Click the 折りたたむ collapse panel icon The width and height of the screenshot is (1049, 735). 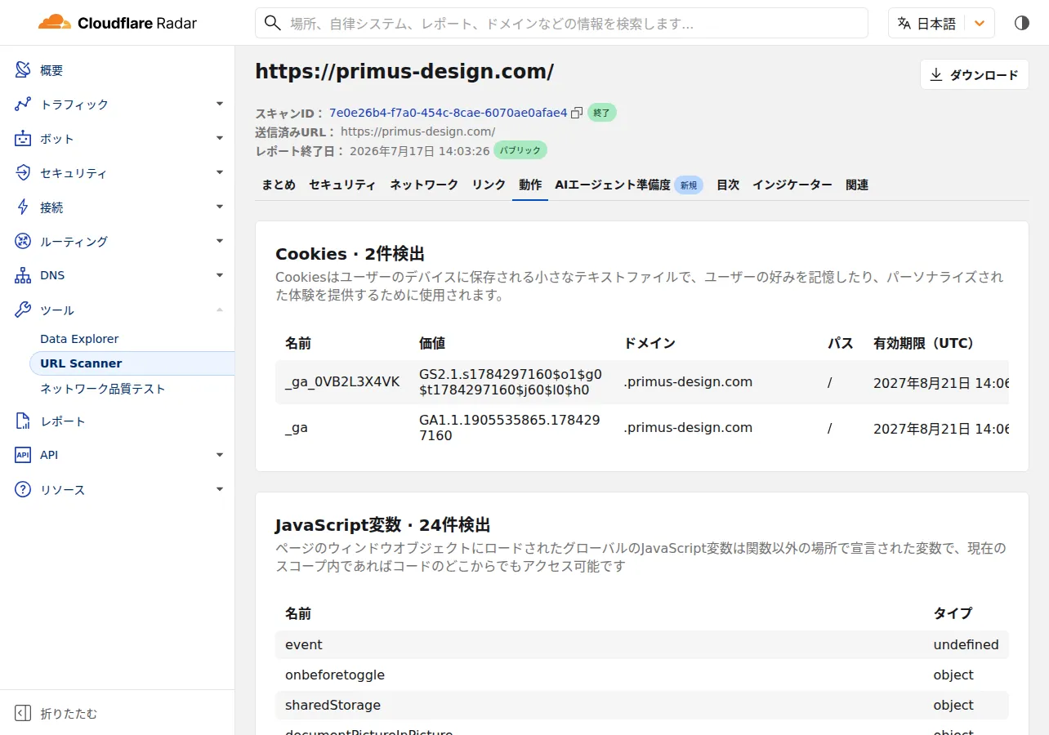pos(23,714)
